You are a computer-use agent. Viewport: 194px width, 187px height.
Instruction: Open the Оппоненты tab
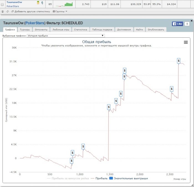[x=41, y=30]
